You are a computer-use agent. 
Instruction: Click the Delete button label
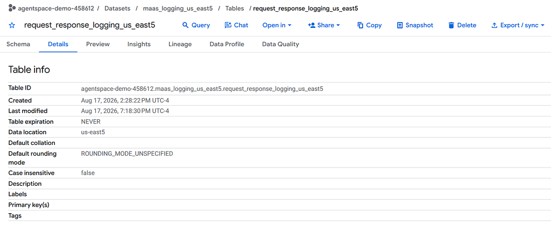tap(467, 25)
